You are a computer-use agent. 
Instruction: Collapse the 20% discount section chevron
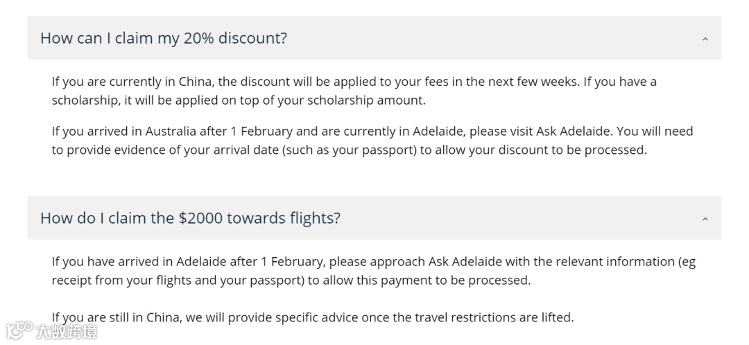point(705,39)
